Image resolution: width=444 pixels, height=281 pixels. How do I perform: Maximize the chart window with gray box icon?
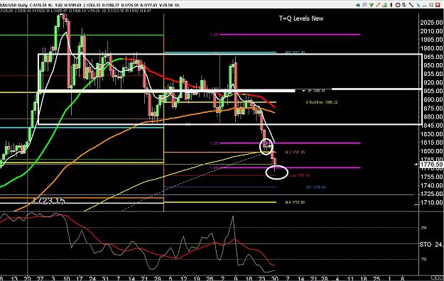(431, 5)
